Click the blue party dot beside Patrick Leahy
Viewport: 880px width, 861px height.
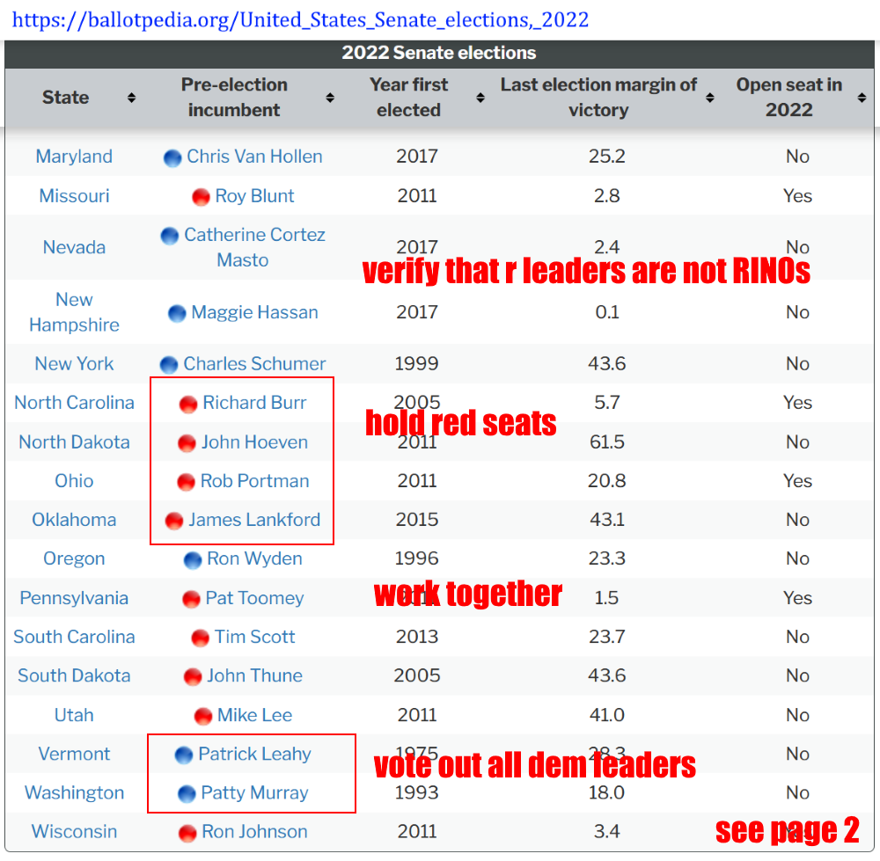click(x=184, y=755)
